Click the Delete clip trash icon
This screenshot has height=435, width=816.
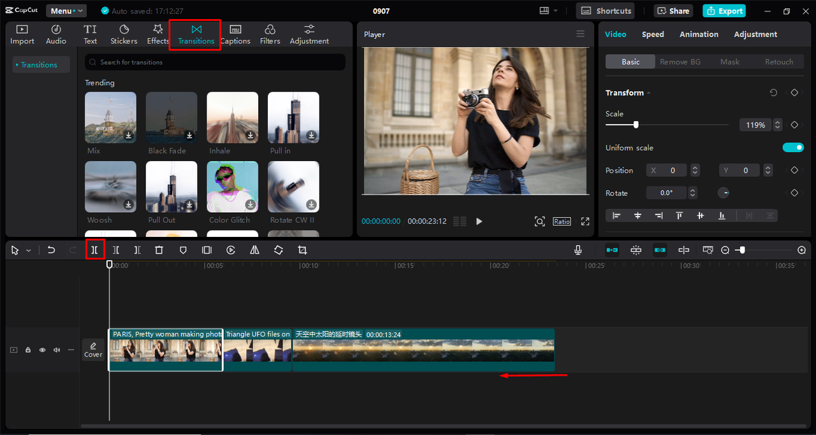(159, 250)
